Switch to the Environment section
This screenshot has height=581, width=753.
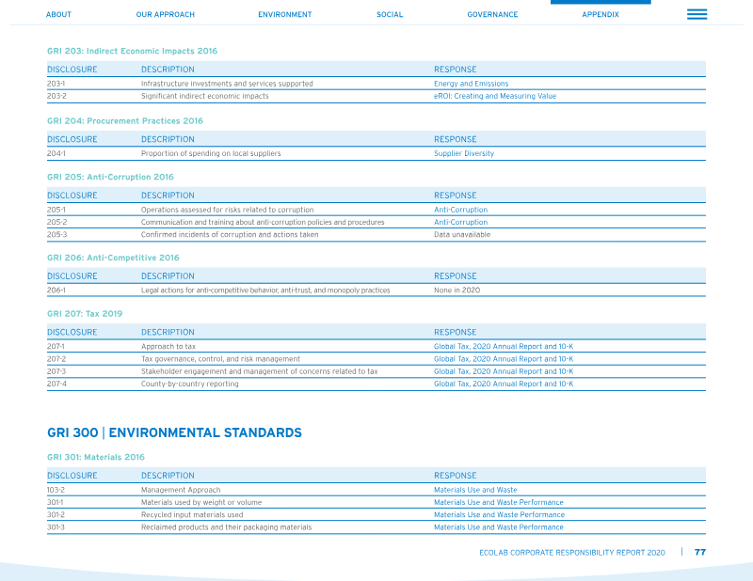coord(285,14)
